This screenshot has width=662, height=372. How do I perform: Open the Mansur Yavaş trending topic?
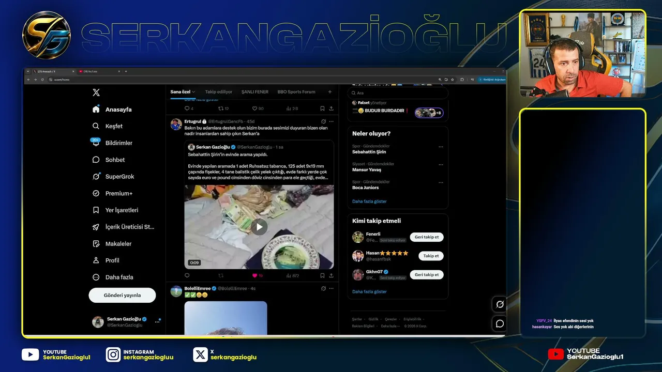tap(367, 170)
